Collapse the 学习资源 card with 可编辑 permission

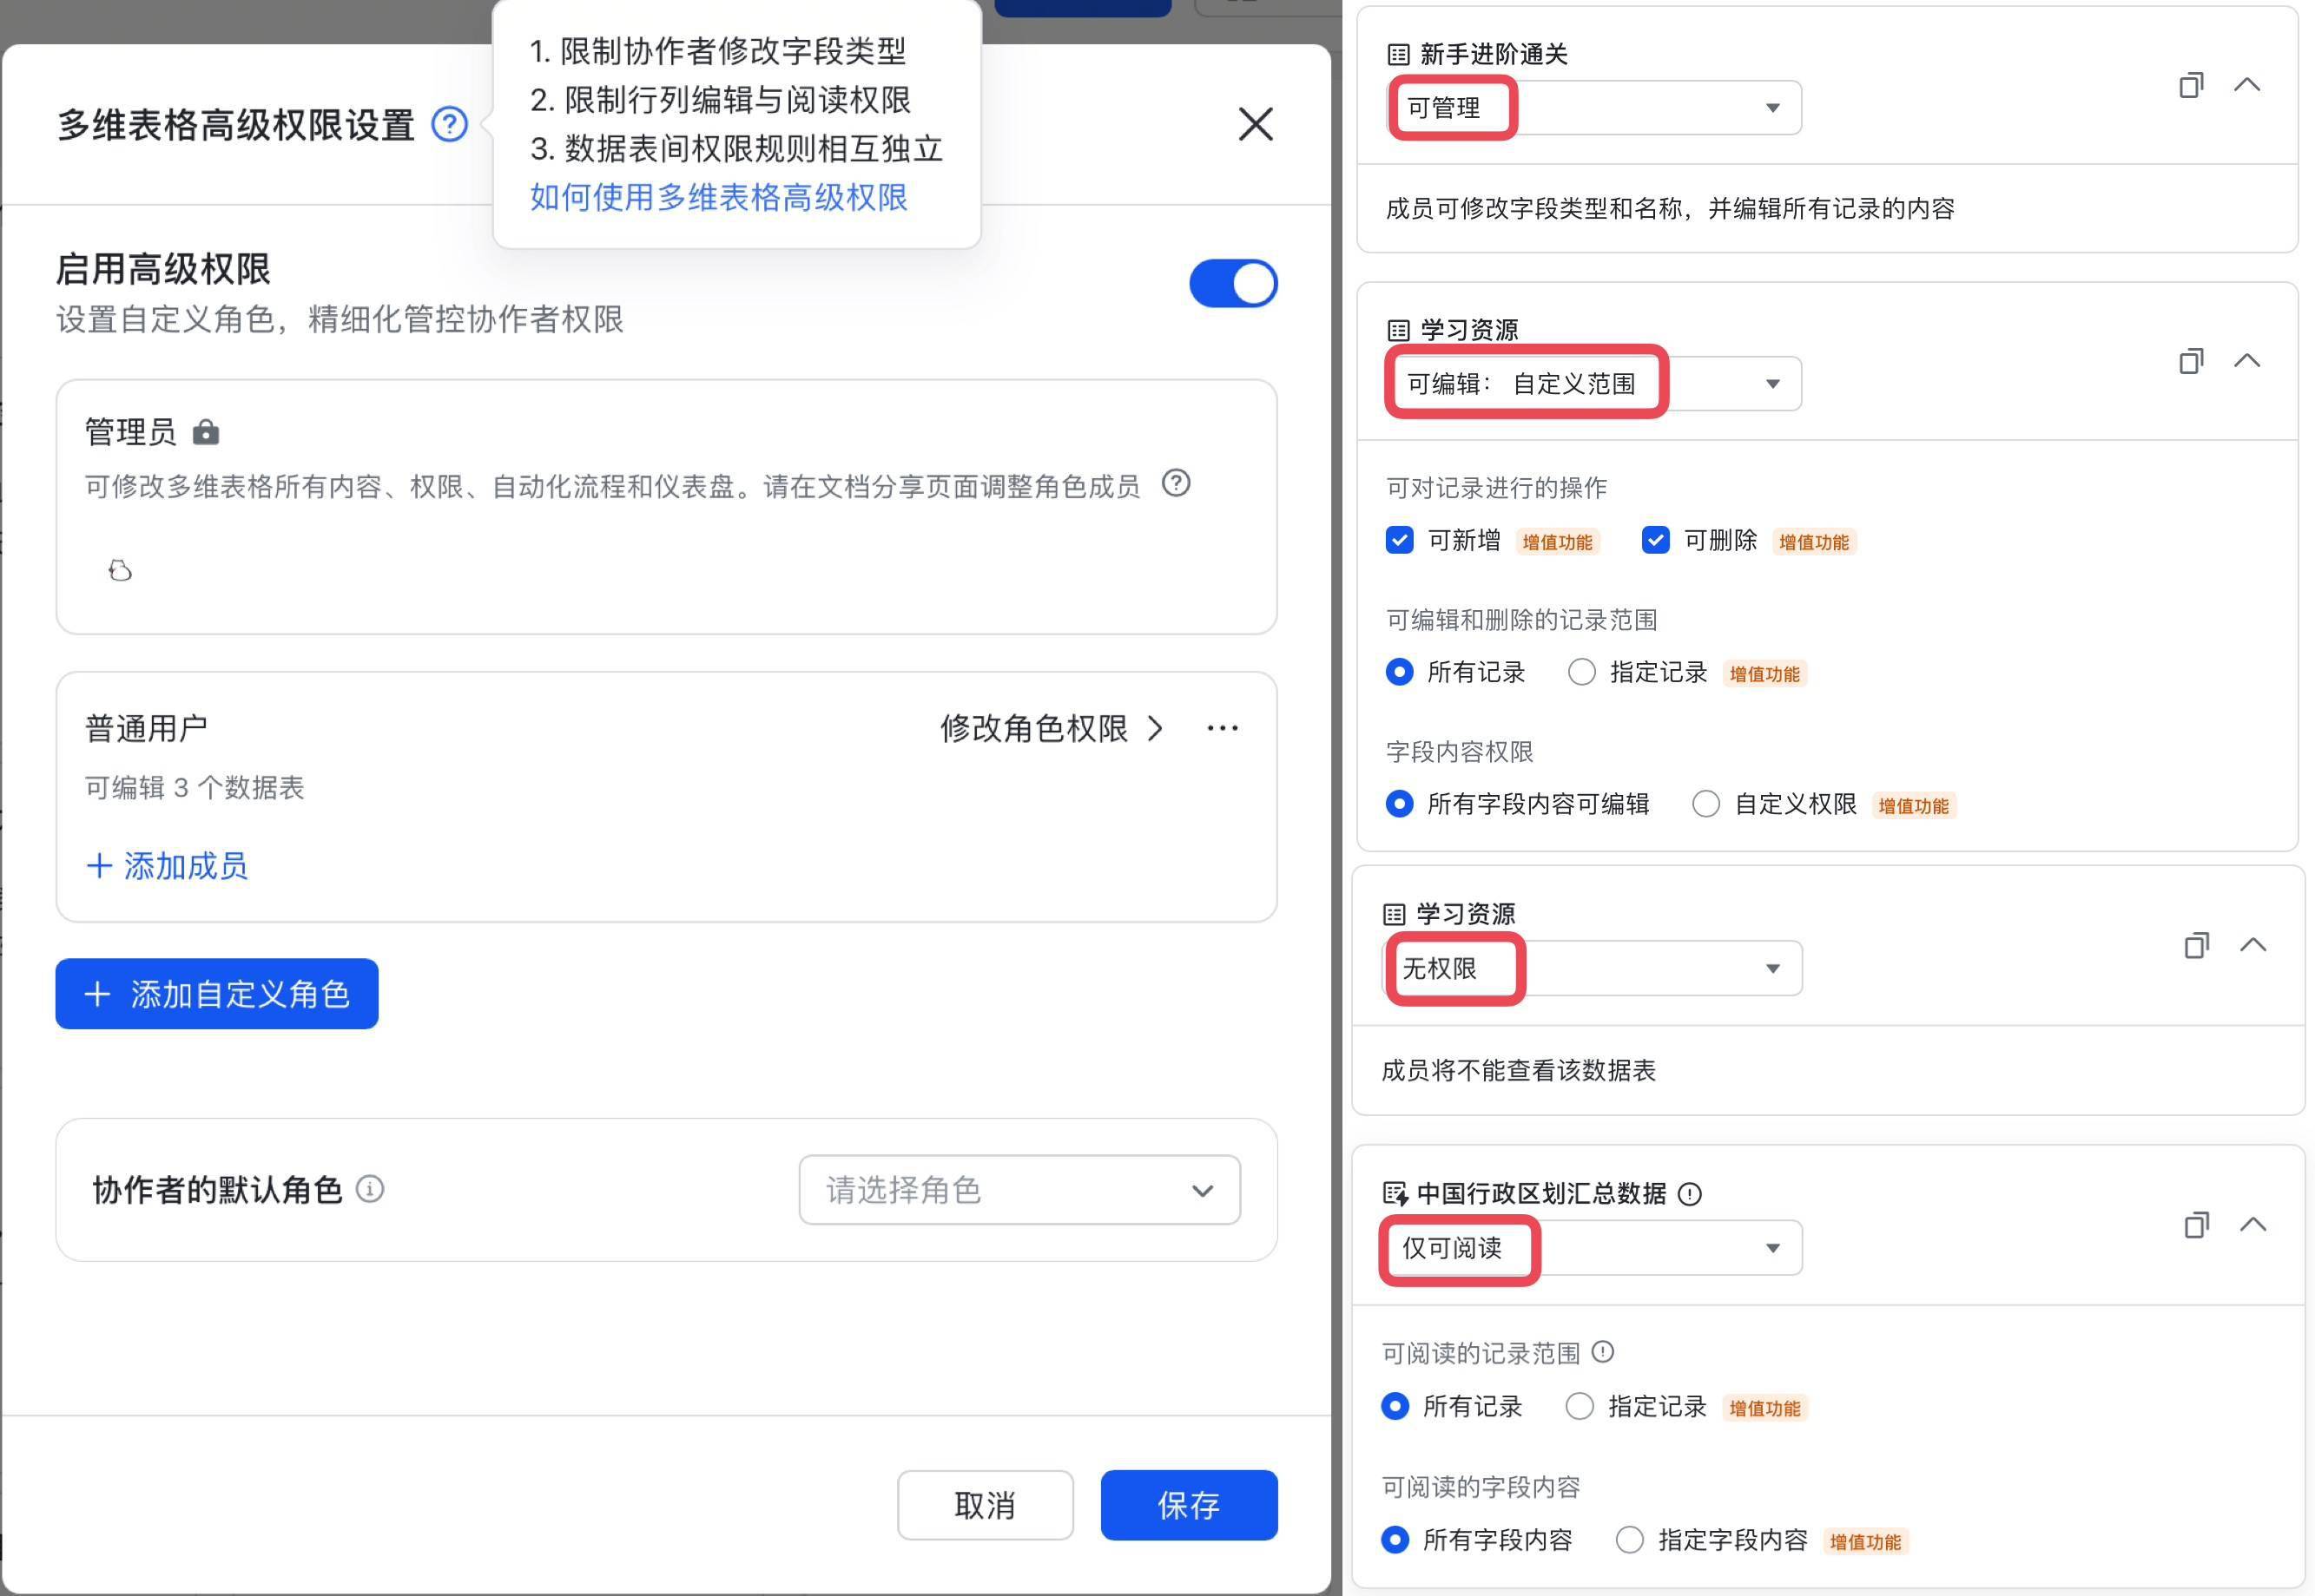tap(2247, 361)
